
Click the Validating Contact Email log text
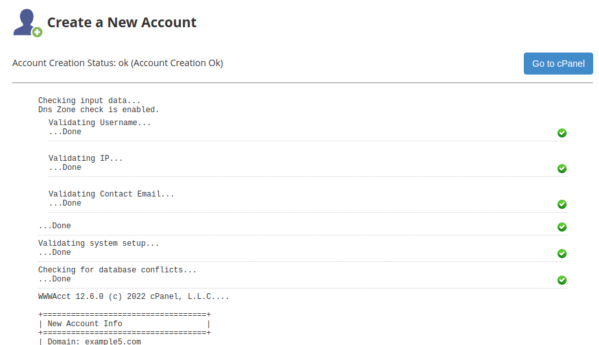click(x=111, y=194)
